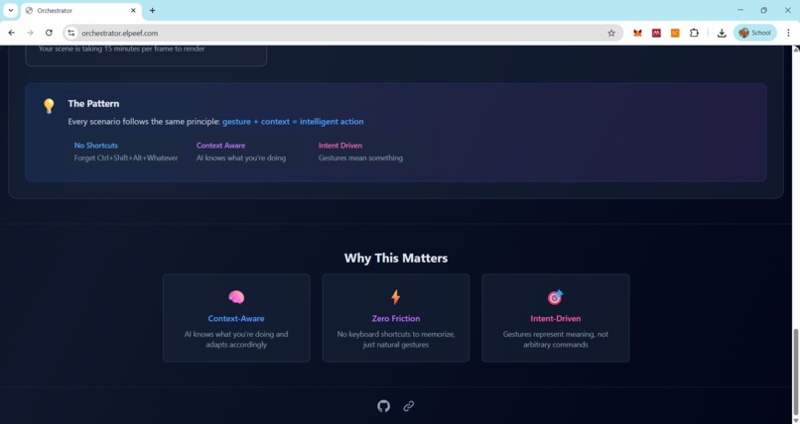Open Chrome's three-dot menu

(788, 33)
